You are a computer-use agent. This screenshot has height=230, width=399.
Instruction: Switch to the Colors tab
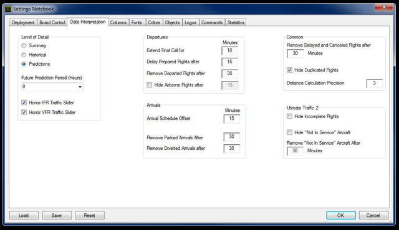click(x=154, y=22)
